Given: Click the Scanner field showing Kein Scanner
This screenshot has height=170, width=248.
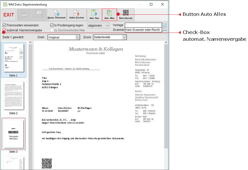Looking at the screenshot, I should click(143, 30).
